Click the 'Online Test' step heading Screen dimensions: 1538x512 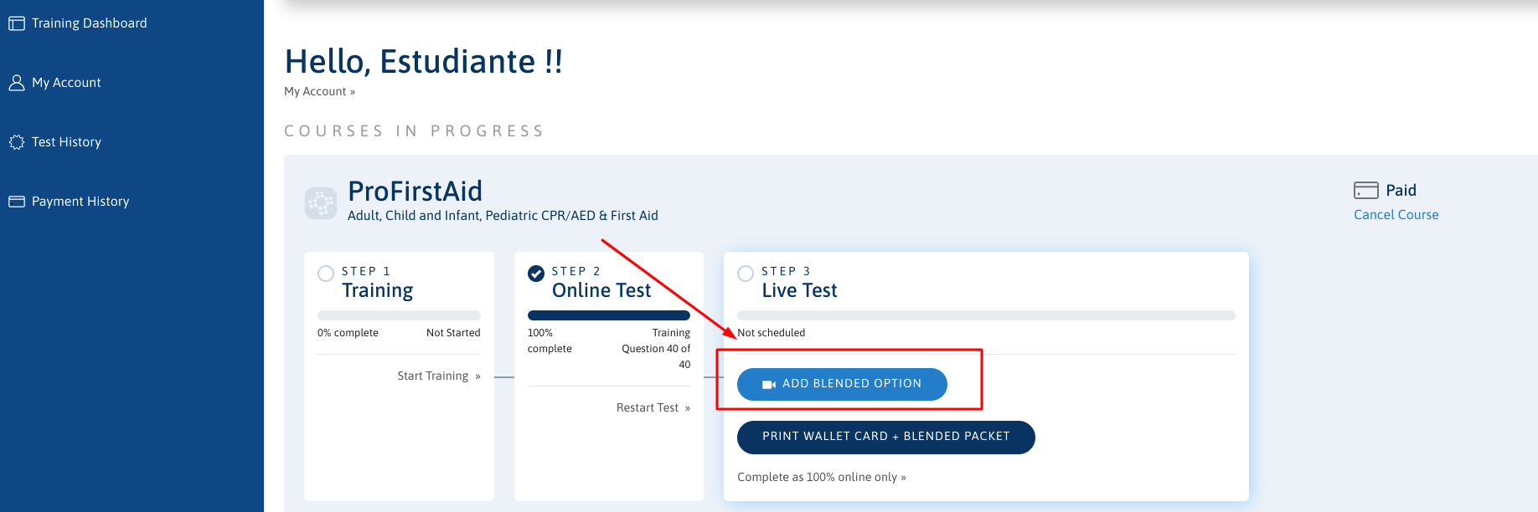[x=601, y=290]
